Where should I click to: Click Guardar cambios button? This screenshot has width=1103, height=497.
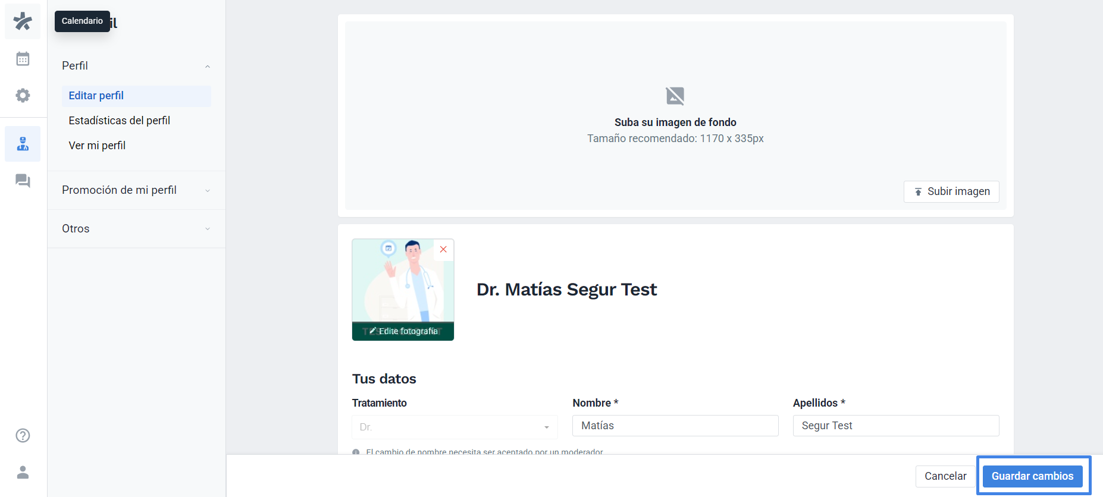pos(1033,476)
